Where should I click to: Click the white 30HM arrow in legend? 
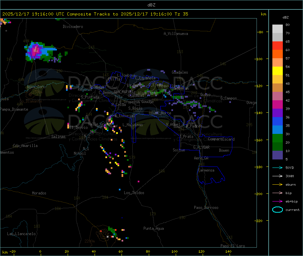277,176
